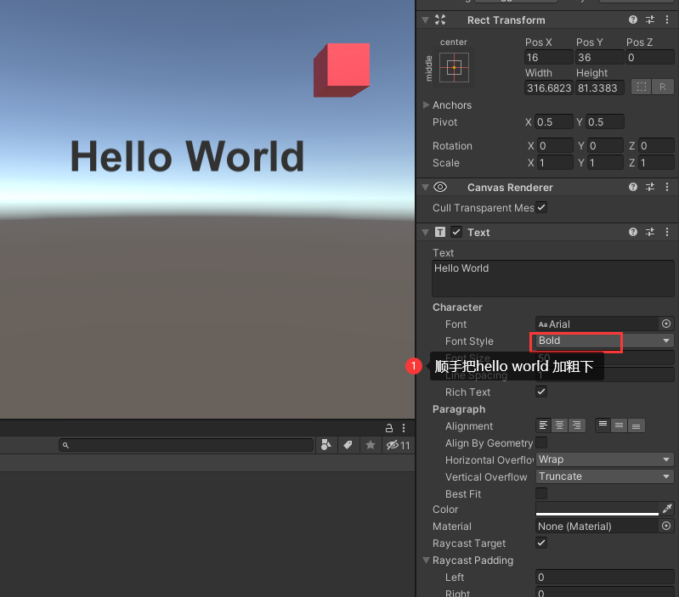The image size is (679, 597).
Task: Open the Material object picker circle
Action: pos(666,526)
